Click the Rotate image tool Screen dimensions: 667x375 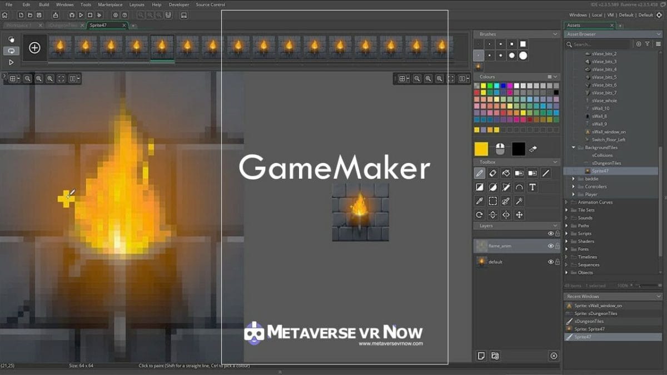tap(479, 215)
